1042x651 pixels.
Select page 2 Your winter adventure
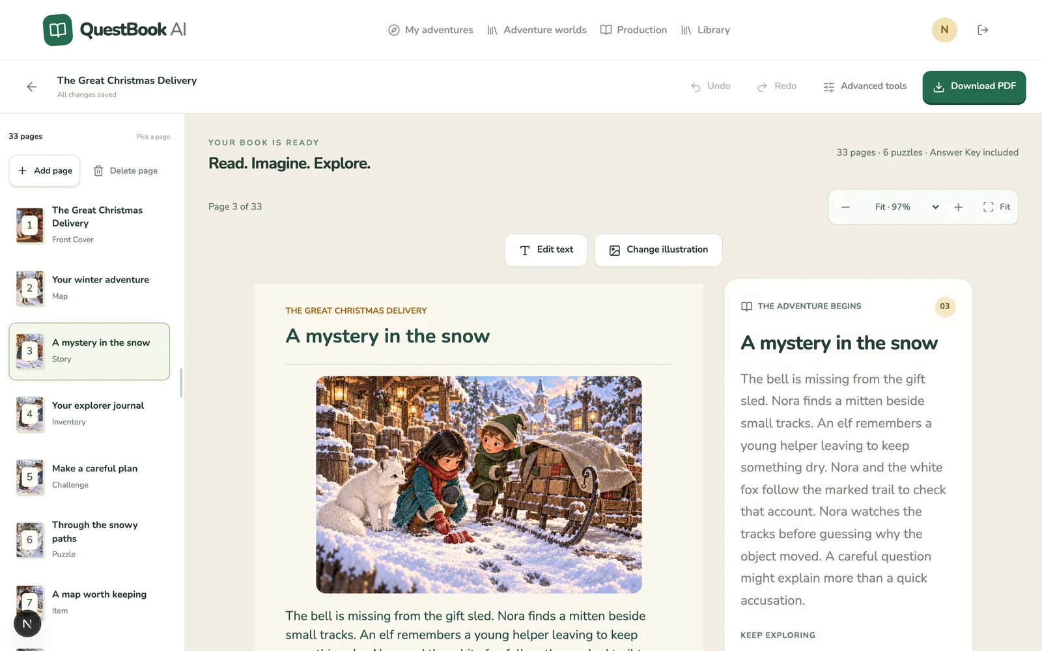[x=89, y=288]
